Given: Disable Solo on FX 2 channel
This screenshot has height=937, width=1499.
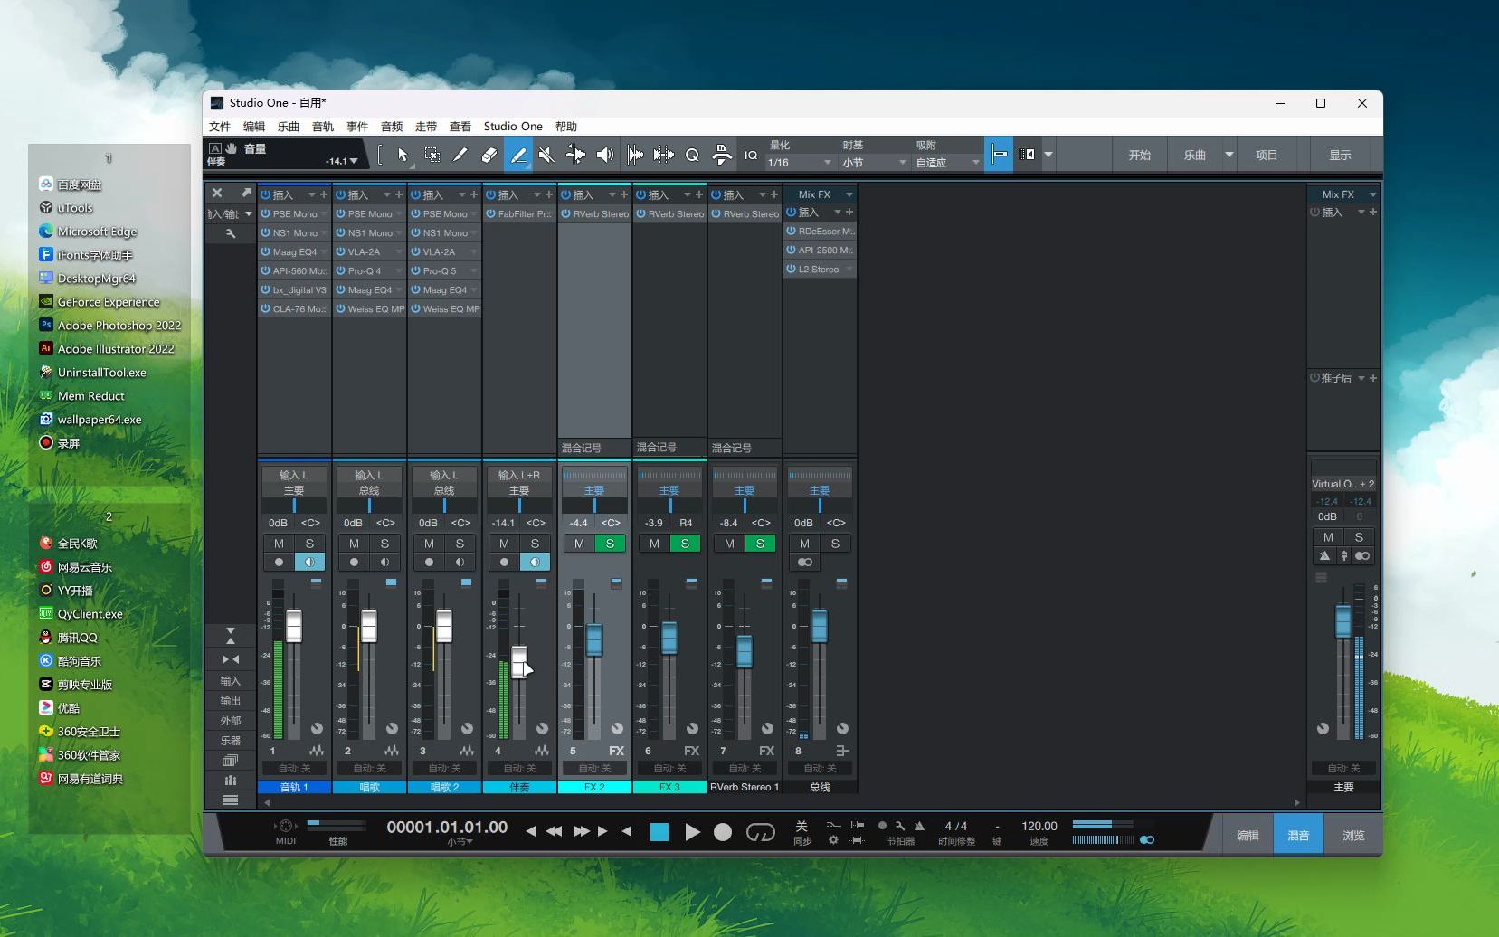Looking at the screenshot, I should click(x=610, y=544).
